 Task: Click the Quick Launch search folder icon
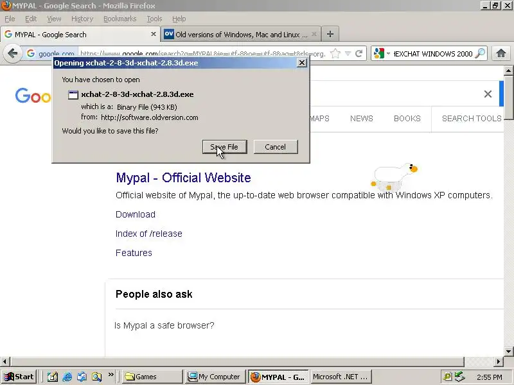pyautogui.click(x=96, y=377)
